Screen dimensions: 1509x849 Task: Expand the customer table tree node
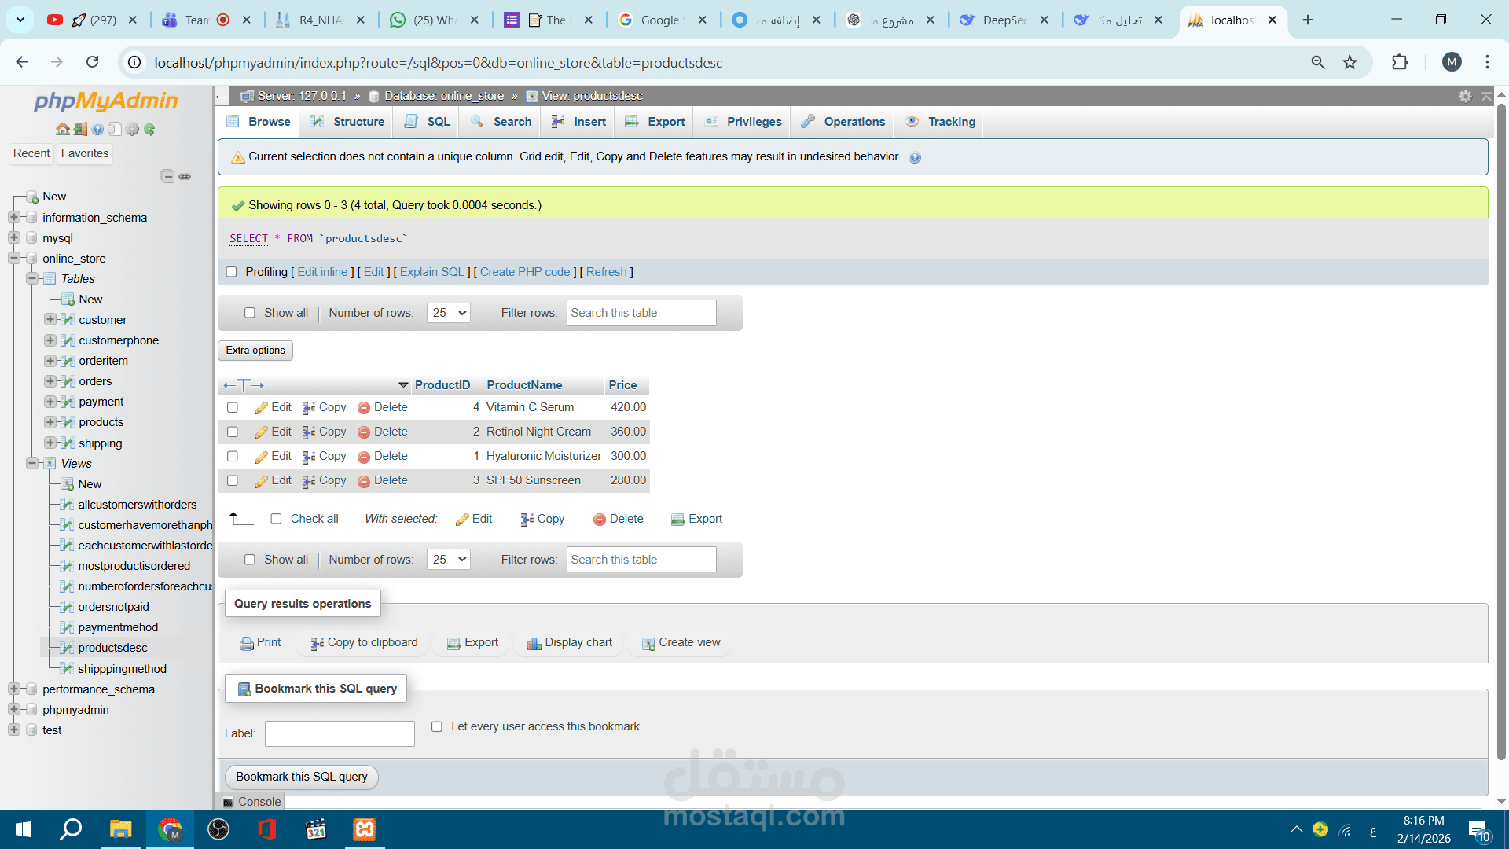pyautogui.click(x=50, y=320)
